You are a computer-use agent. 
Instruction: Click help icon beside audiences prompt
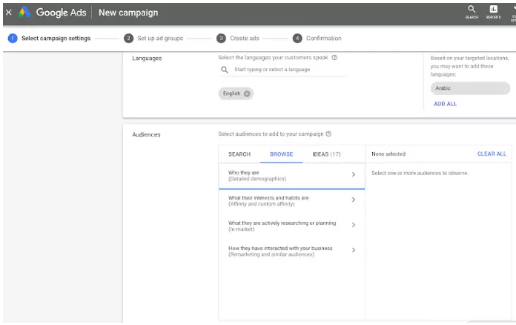pyautogui.click(x=328, y=134)
